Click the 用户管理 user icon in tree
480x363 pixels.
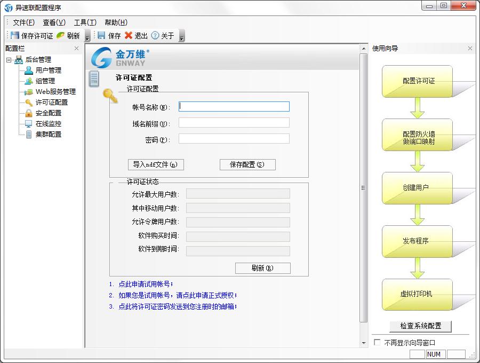[29, 70]
